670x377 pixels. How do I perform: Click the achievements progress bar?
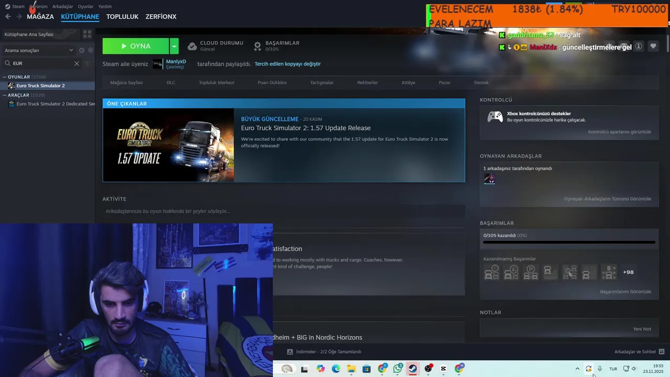(x=569, y=242)
